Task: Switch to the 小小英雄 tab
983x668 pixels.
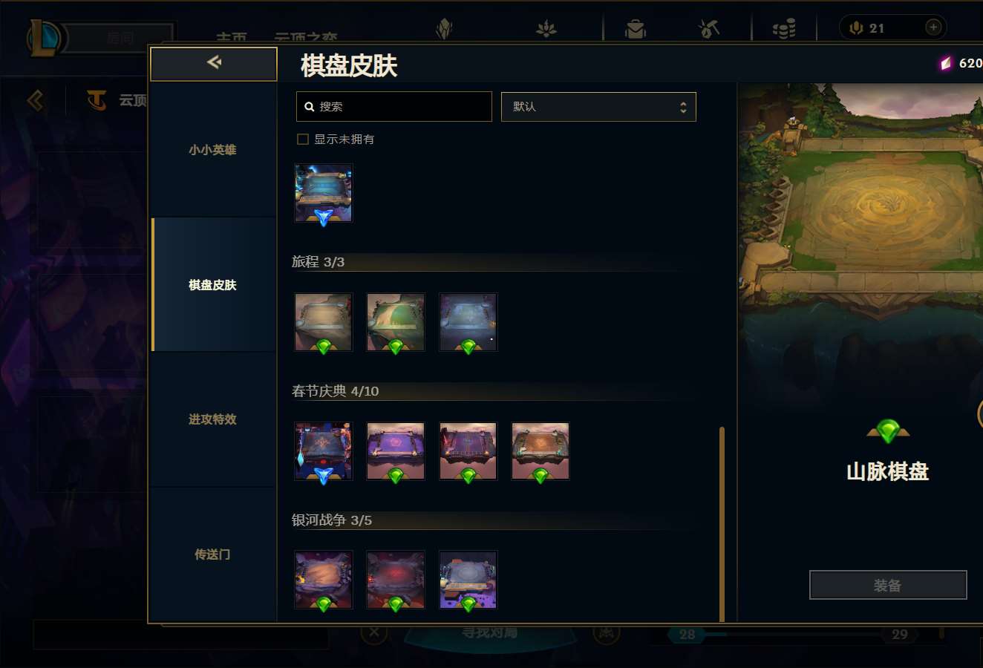Action: point(212,150)
